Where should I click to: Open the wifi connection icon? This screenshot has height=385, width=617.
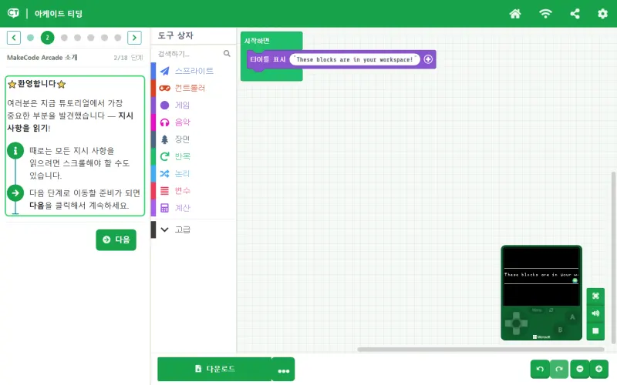coord(545,14)
